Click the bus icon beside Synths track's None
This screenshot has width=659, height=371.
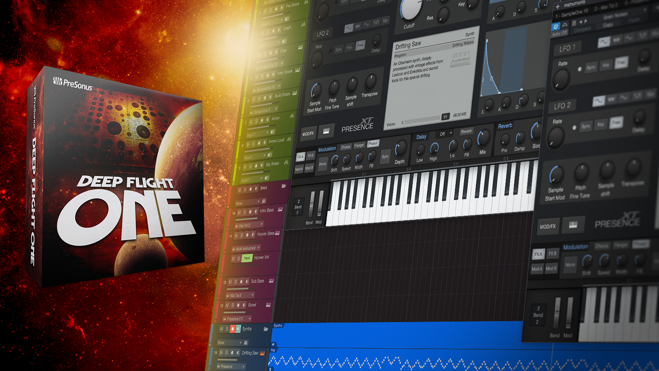[x=245, y=342]
